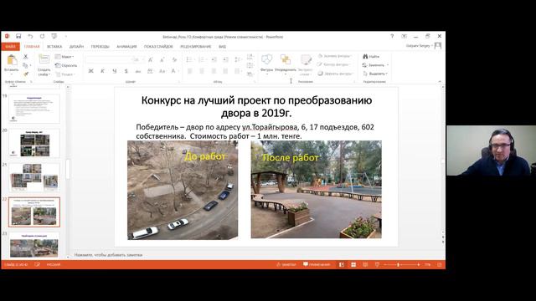Open Shape Fill (Заливка фигуры) dropdown
The image size is (536, 301).
(334, 56)
